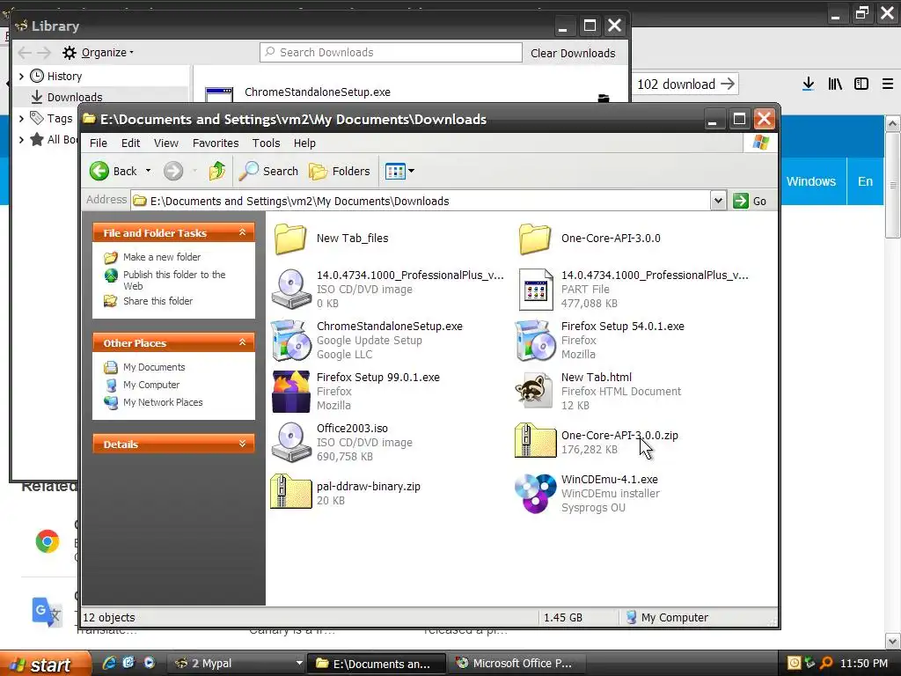Toggle the browser sidebar icon

click(861, 84)
